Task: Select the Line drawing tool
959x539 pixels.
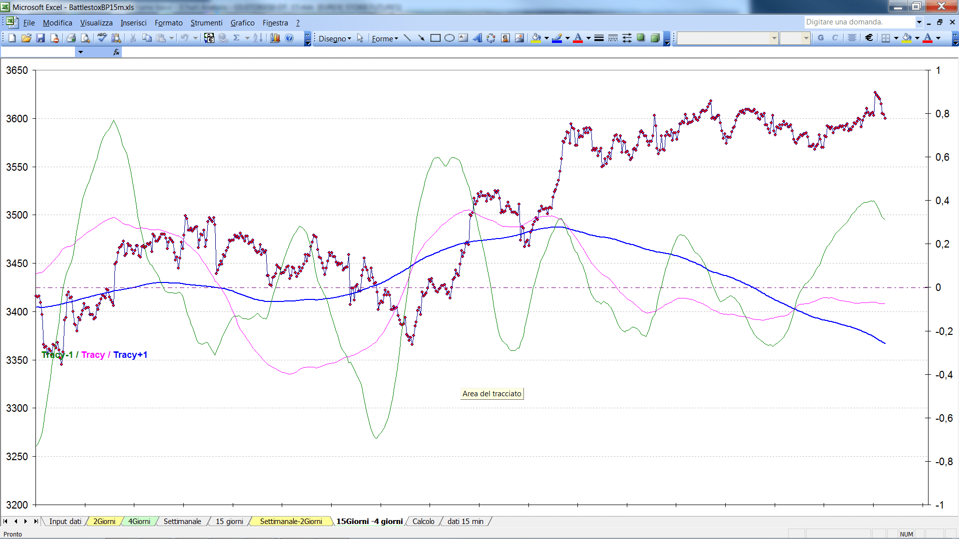Action: coord(407,38)
